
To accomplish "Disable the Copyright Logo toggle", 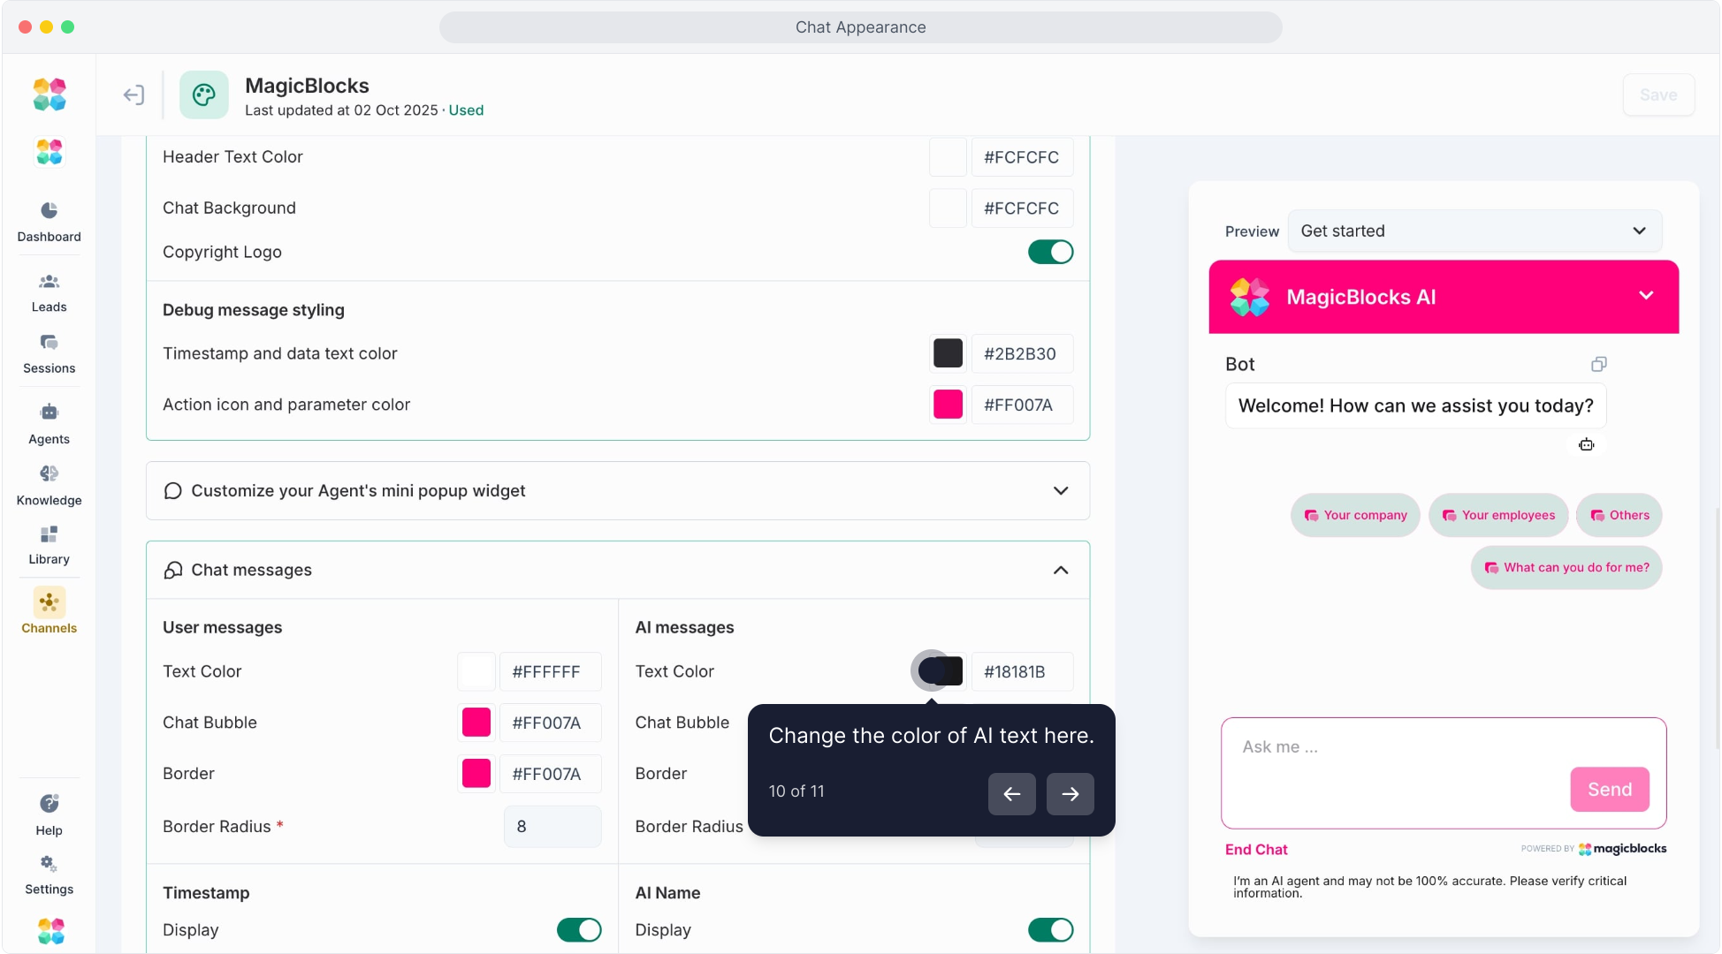I will pos(1050,252).
